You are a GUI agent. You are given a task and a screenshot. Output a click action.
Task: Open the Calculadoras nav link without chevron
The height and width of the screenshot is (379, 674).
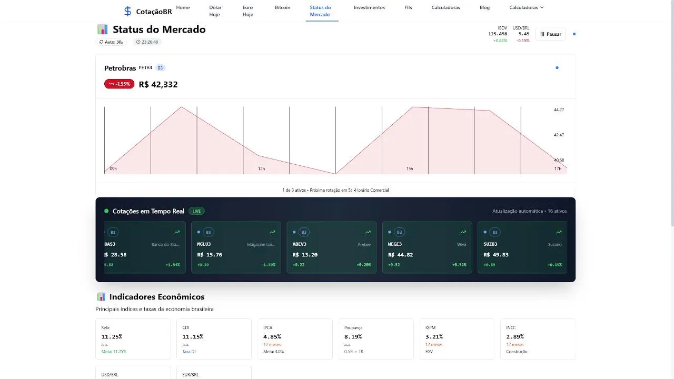point(445,7)
